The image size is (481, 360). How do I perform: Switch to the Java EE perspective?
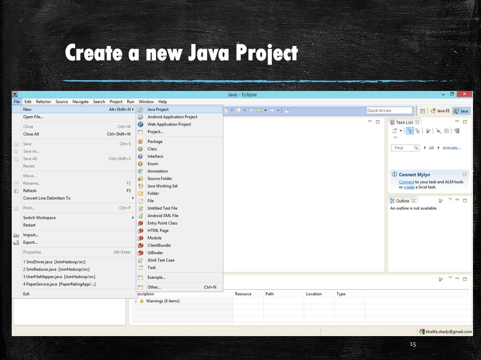(x=440, y=111)
